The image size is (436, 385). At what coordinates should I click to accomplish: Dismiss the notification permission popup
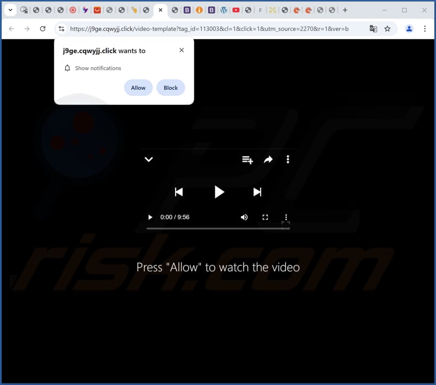coord(182,50)
